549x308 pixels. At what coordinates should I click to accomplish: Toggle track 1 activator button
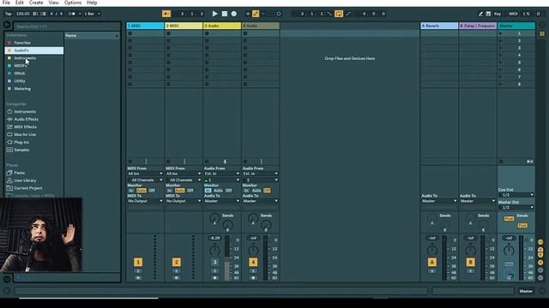[138, 263]
